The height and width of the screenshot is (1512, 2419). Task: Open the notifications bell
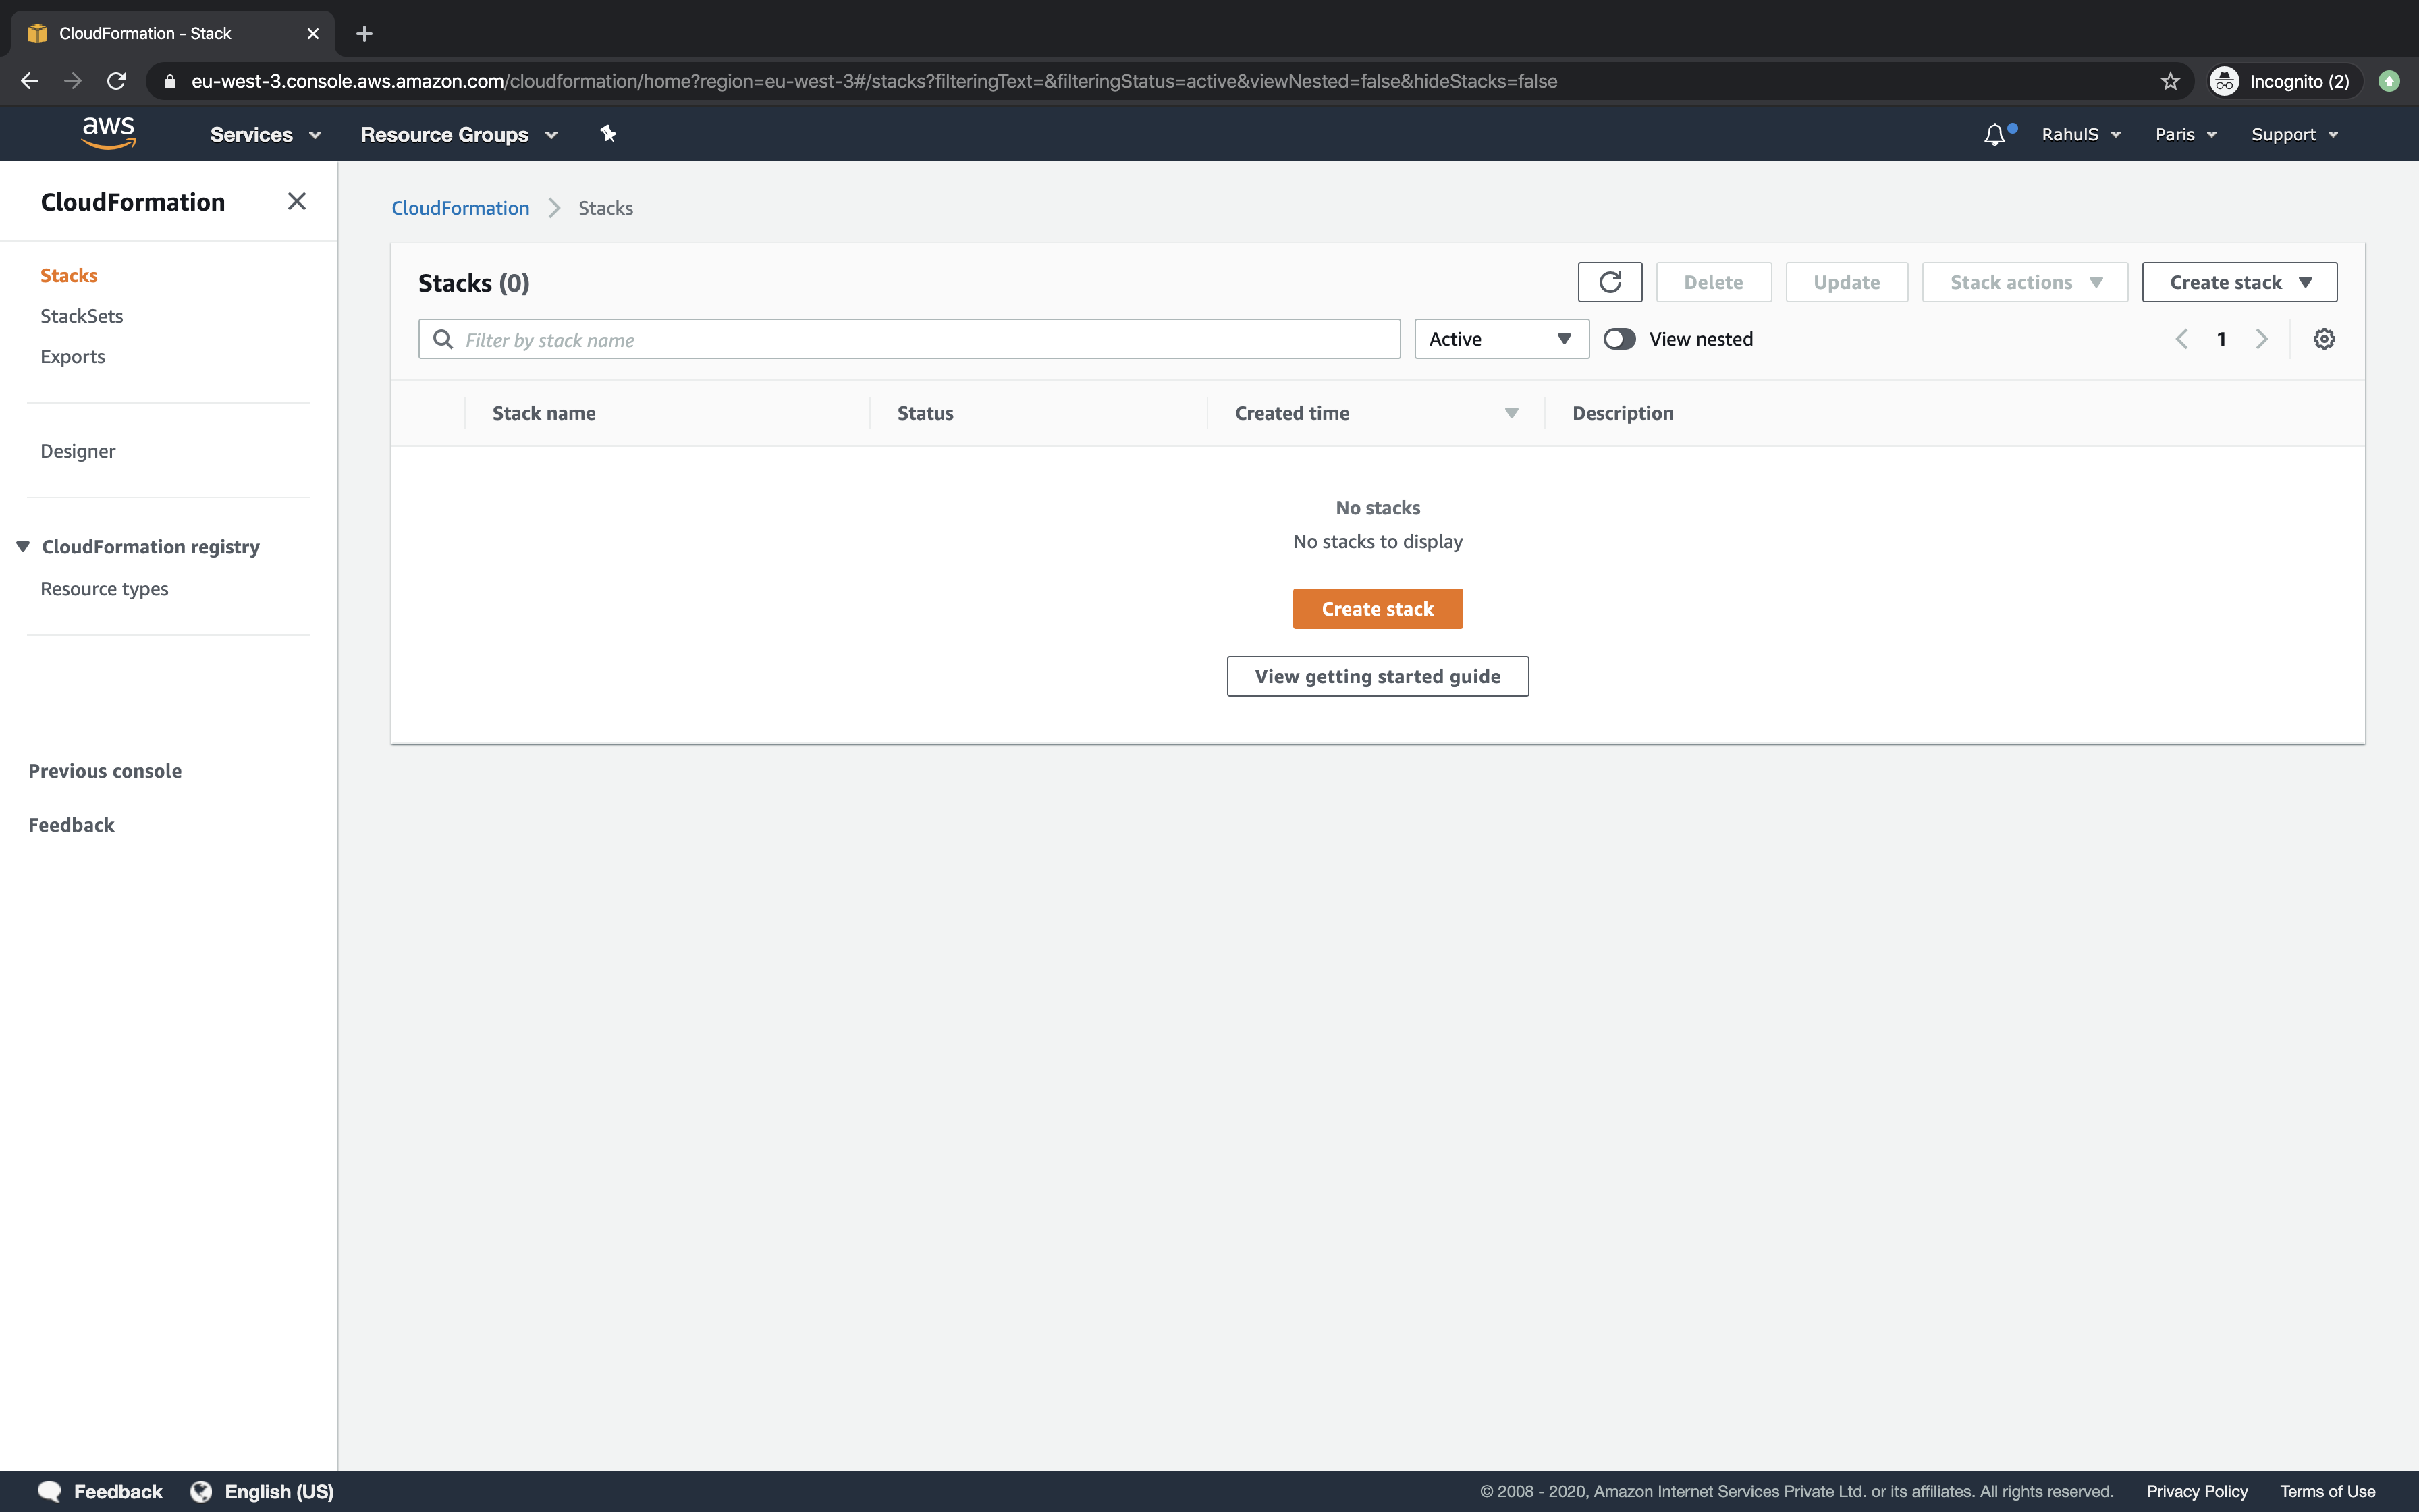[1993, 133]
